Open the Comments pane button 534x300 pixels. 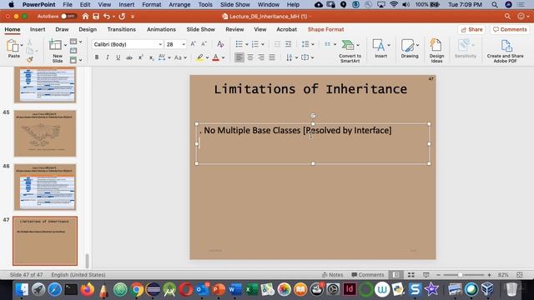tap(510, 30)
